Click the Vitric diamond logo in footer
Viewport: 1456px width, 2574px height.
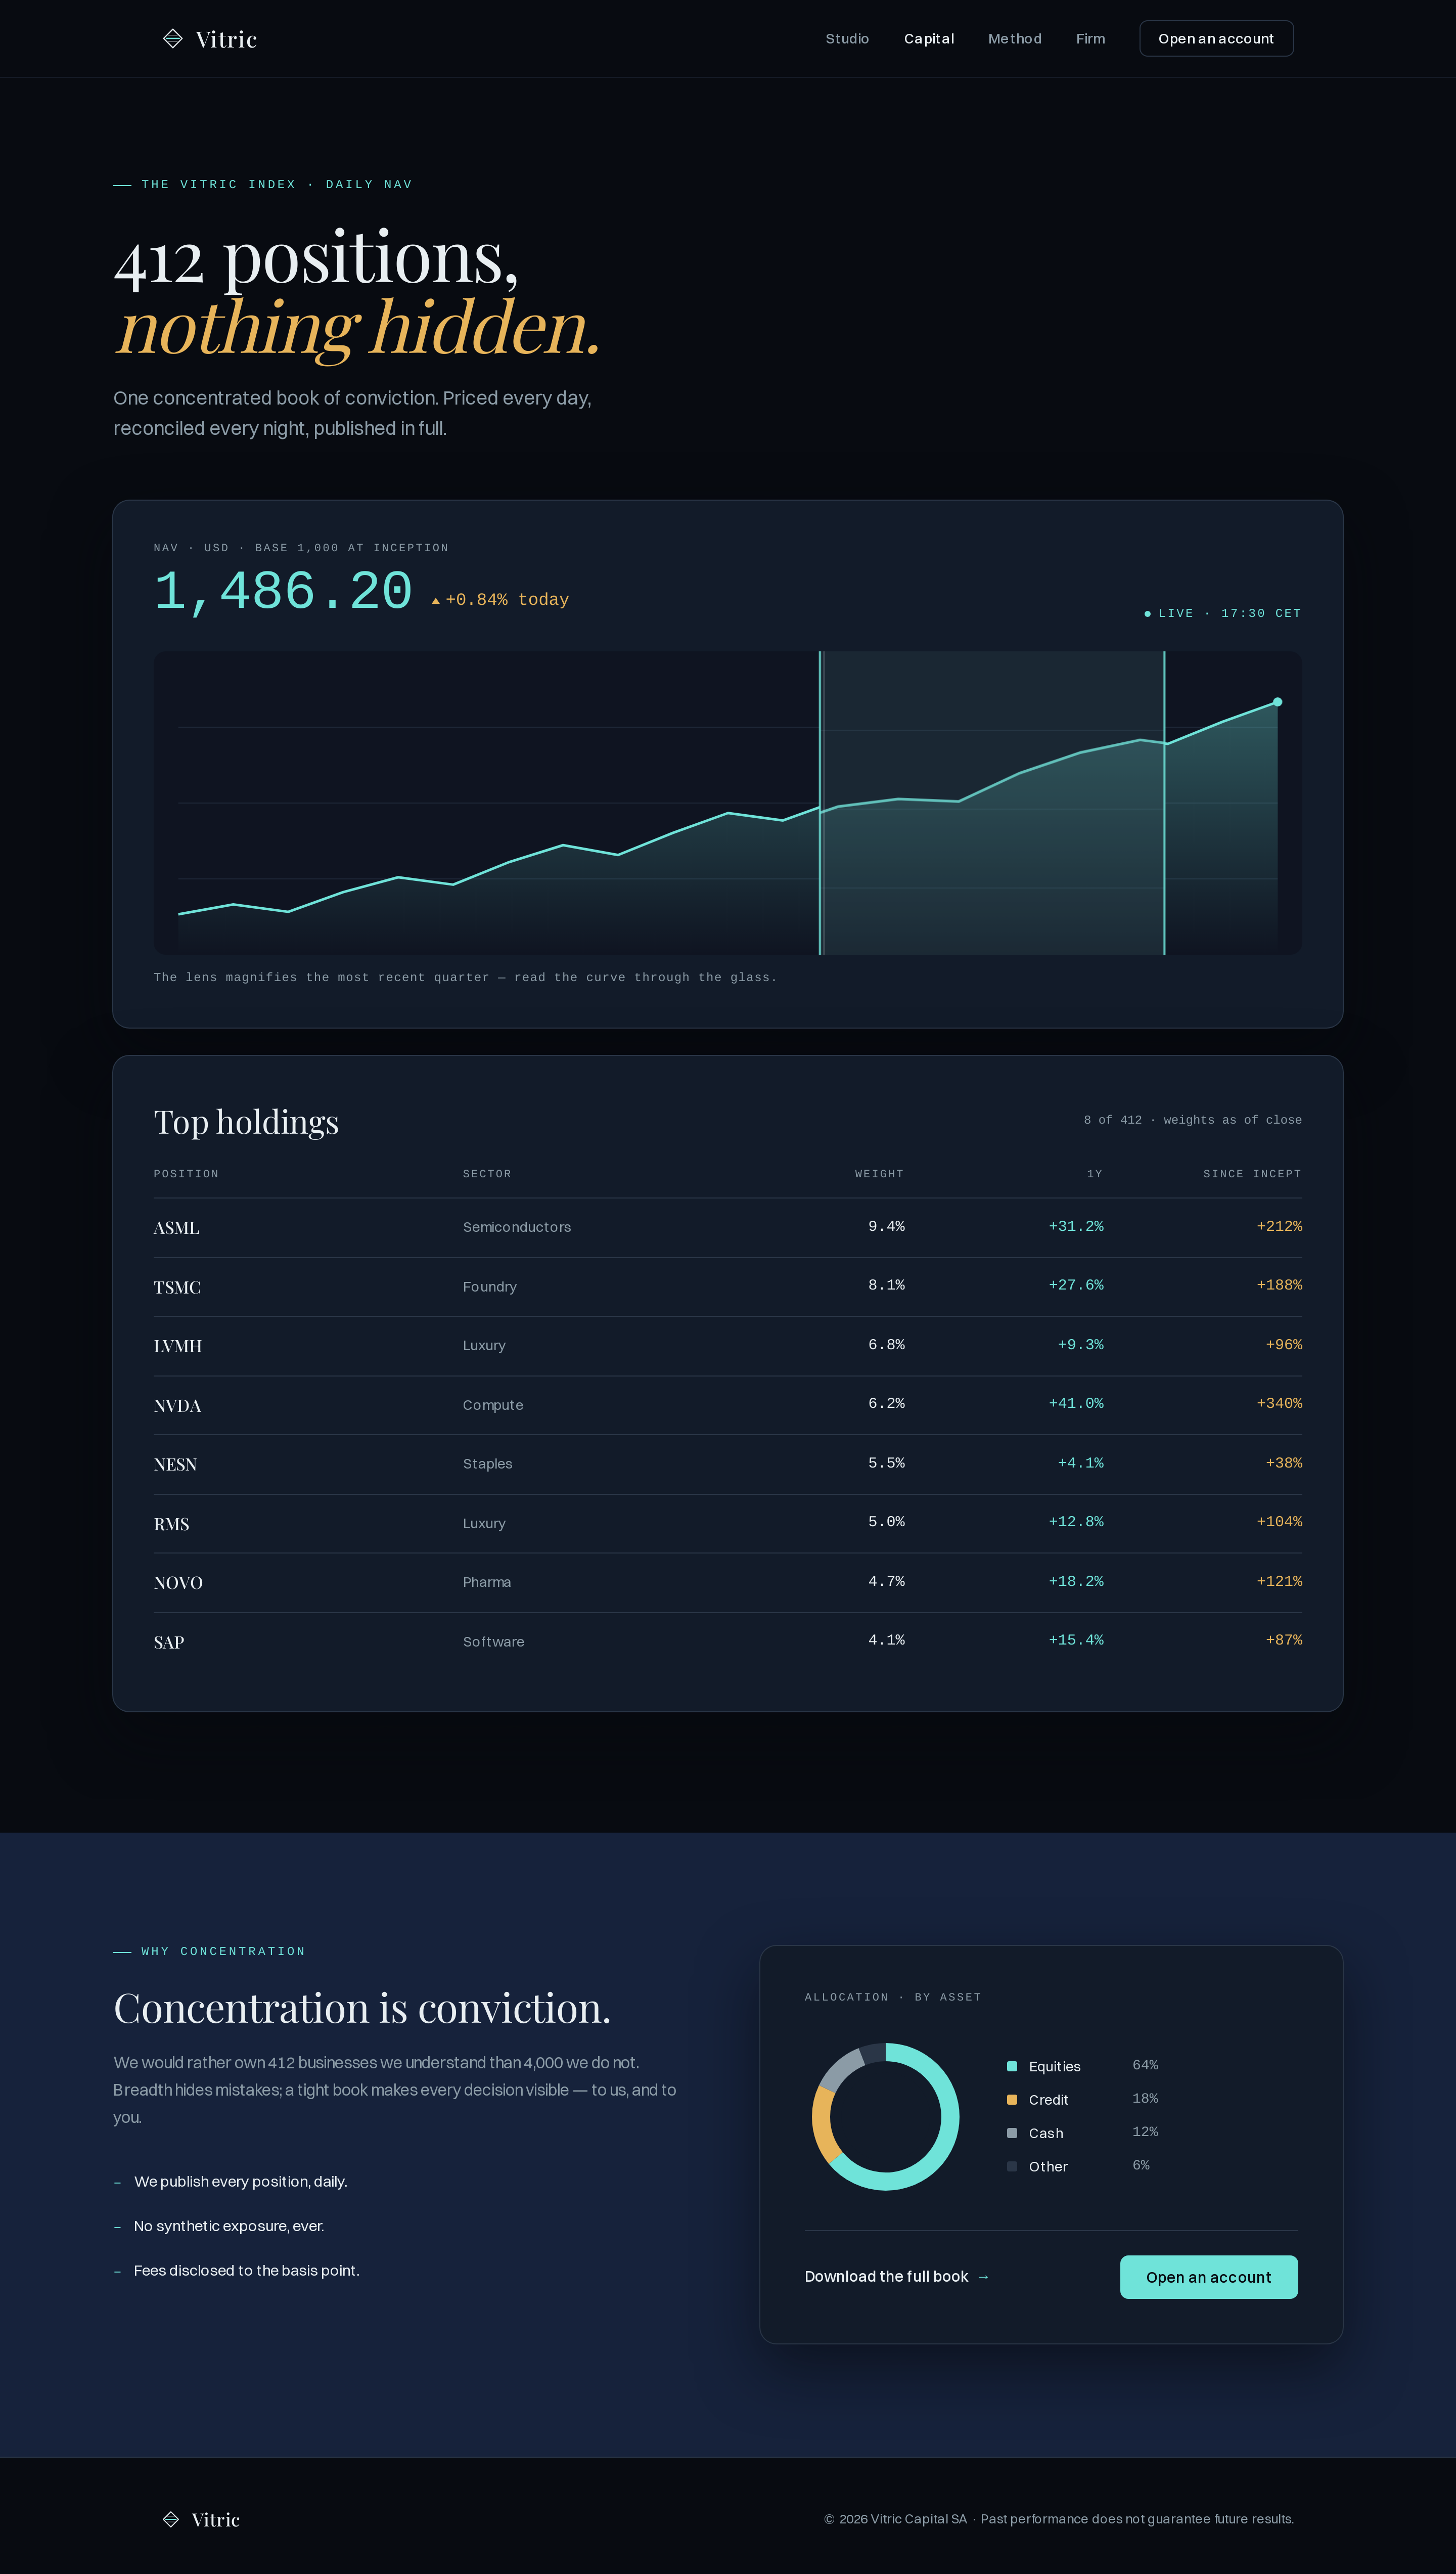point(171,2519)
